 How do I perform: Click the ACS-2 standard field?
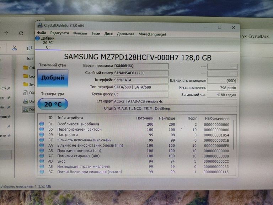click(x=175, y=102)
